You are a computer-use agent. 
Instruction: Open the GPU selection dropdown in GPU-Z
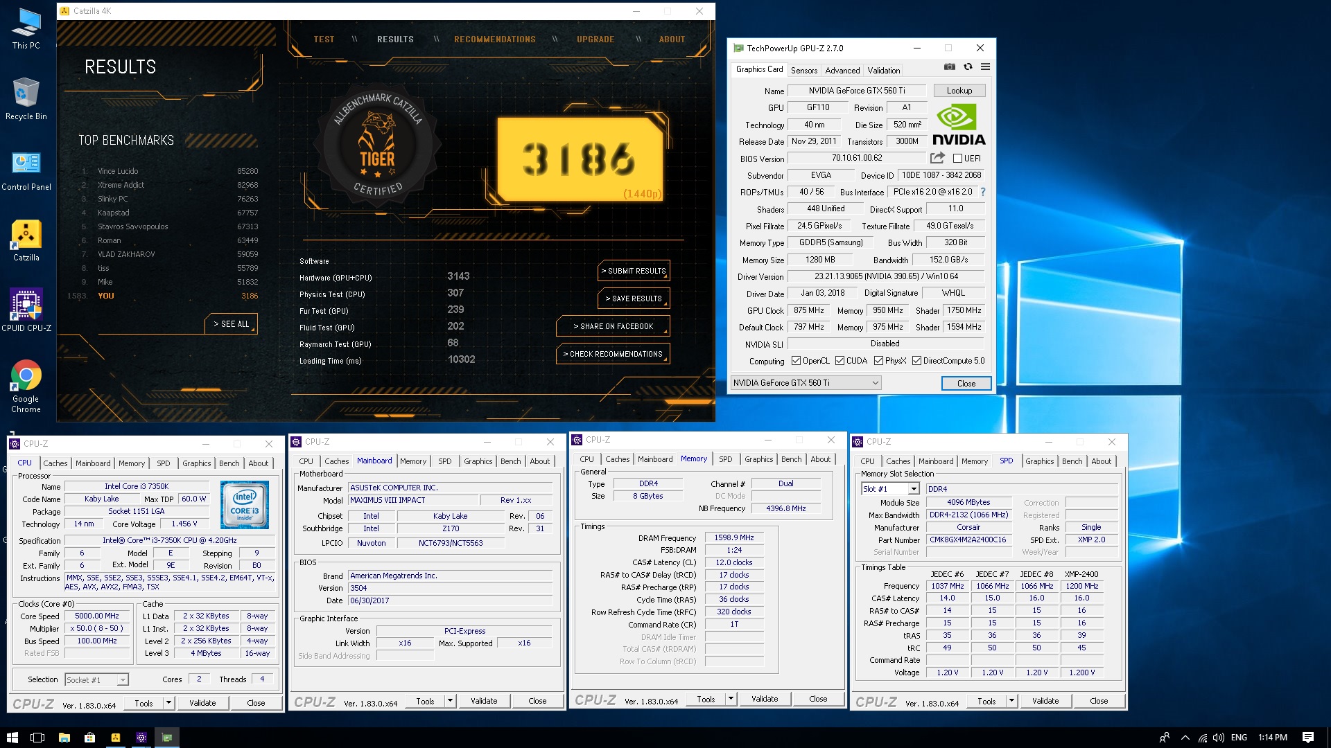tap(806, 383)
